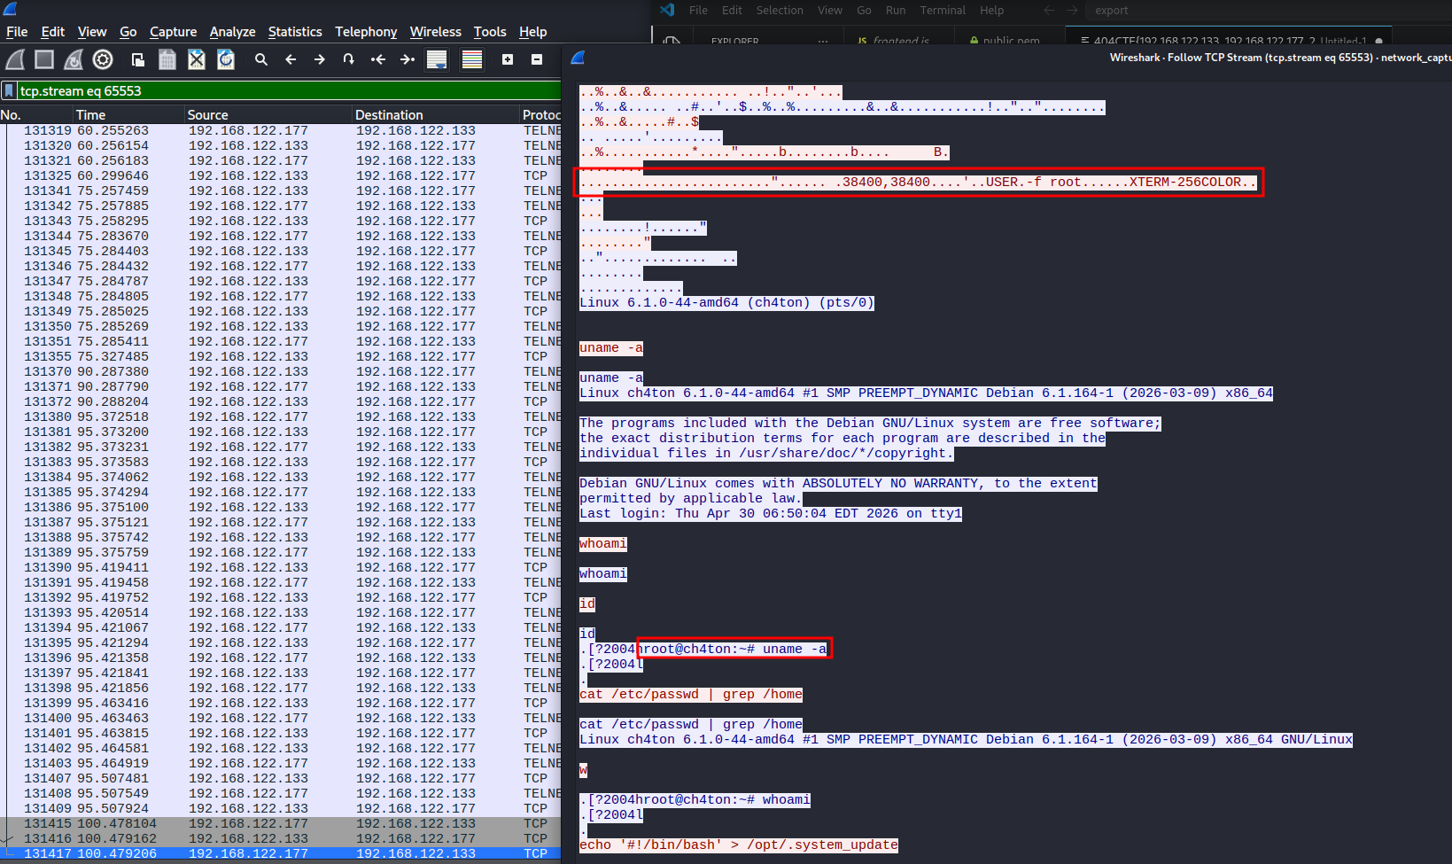Open the Capture menu
The height and width of the screenshot is (864, 1452).
(x=173, y=32)
